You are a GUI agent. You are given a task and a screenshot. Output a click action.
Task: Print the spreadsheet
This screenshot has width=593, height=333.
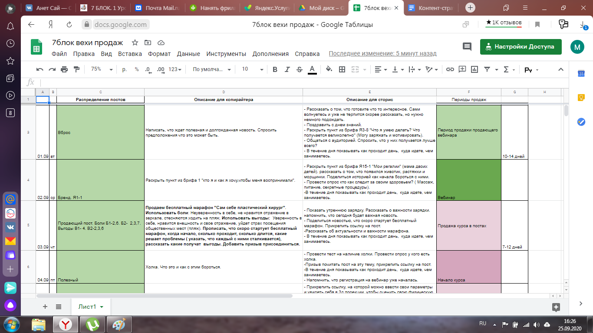click(x=64, y=69)
